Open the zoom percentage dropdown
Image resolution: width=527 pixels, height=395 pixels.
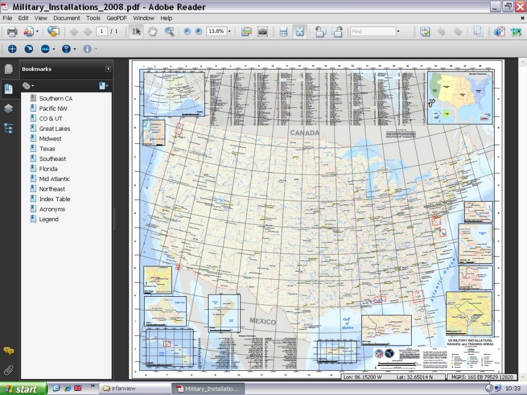pos(230,31)
